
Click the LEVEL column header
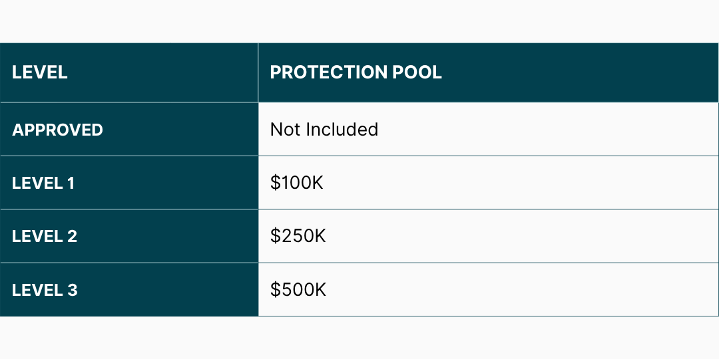(x=40, y=72)
